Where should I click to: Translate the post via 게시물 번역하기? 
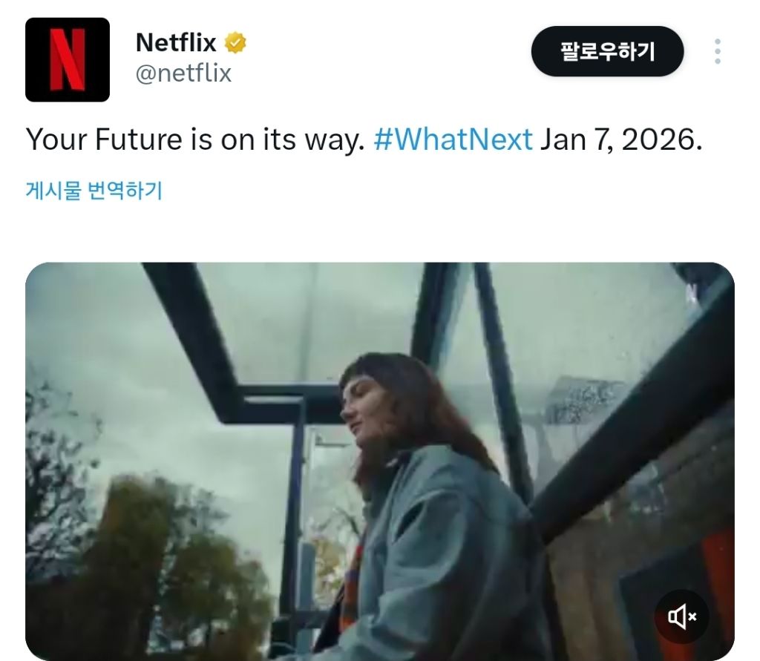94,190
